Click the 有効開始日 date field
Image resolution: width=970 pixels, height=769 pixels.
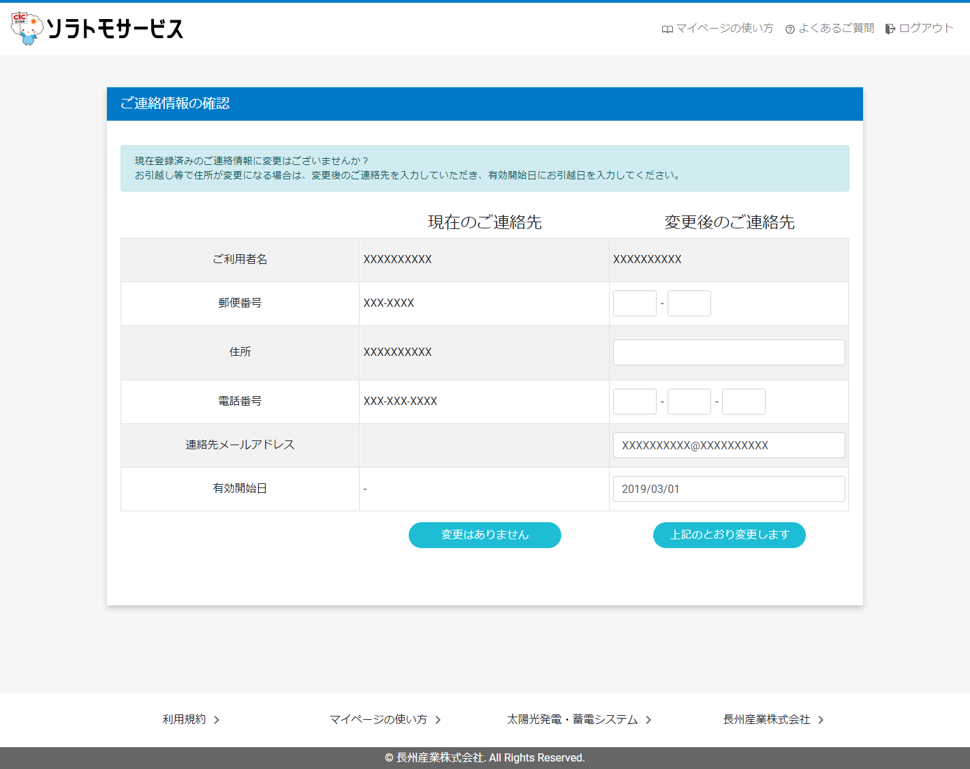[729, 489]
